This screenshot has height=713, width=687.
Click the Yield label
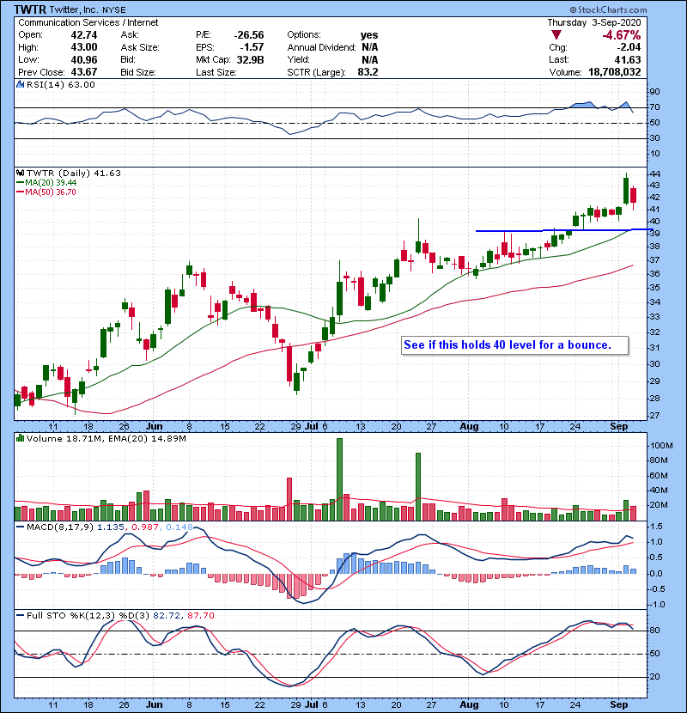click(298, 59)
